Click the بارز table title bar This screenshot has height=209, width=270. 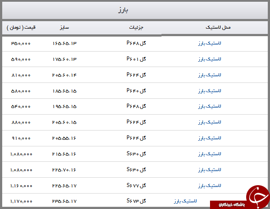135,10
